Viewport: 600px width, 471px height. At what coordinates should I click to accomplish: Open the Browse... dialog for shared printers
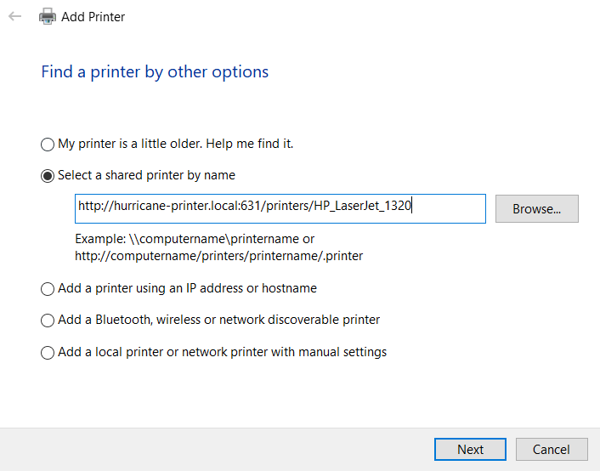click(x=536, y=208)
